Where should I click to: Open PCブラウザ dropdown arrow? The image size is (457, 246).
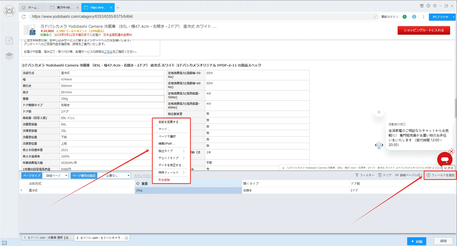pos(454,17)
